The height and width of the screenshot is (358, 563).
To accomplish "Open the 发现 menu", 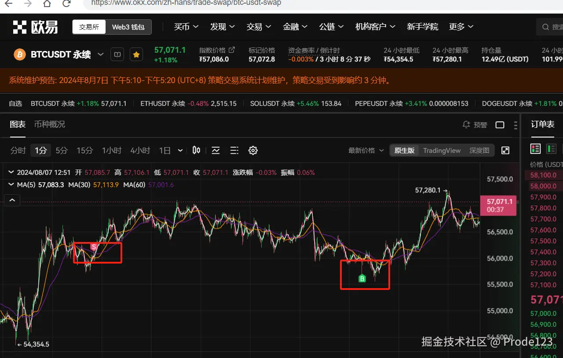I will (x=223, y=27).
